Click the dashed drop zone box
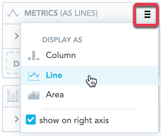 pos(13,63)
